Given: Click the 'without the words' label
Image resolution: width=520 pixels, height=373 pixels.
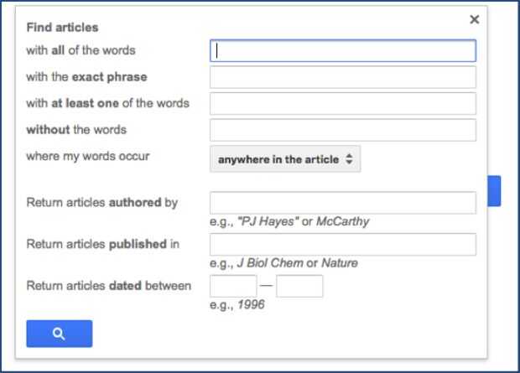Looking at the screenshot, I should tap(76, 130).
